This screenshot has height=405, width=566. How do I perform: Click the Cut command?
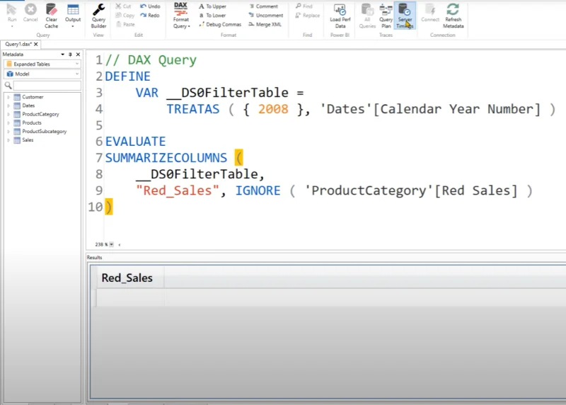[123, 6]
